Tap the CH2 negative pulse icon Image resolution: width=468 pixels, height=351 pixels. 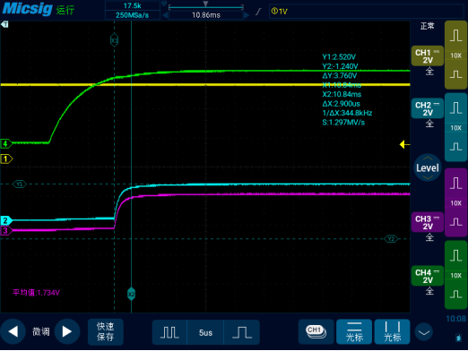[456, 147]
